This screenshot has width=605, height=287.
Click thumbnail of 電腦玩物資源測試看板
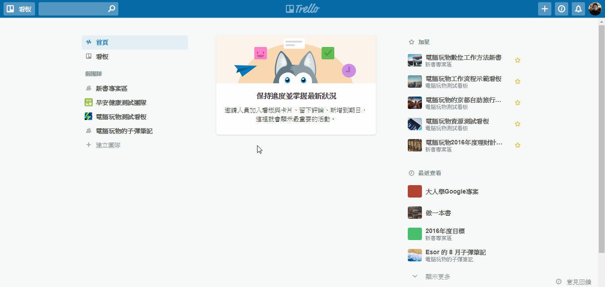pos(415,124)
